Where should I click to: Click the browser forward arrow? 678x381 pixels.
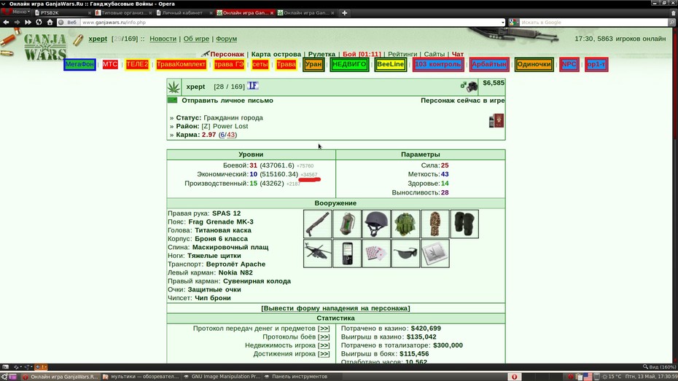click(17, 22)
